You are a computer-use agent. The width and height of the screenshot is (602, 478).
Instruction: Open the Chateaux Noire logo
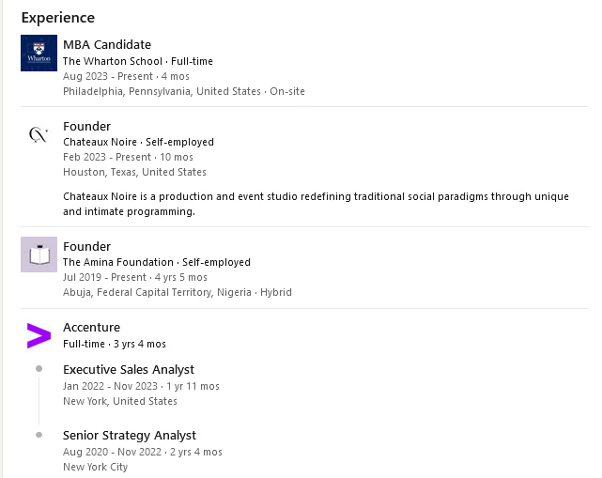[39, 135]
